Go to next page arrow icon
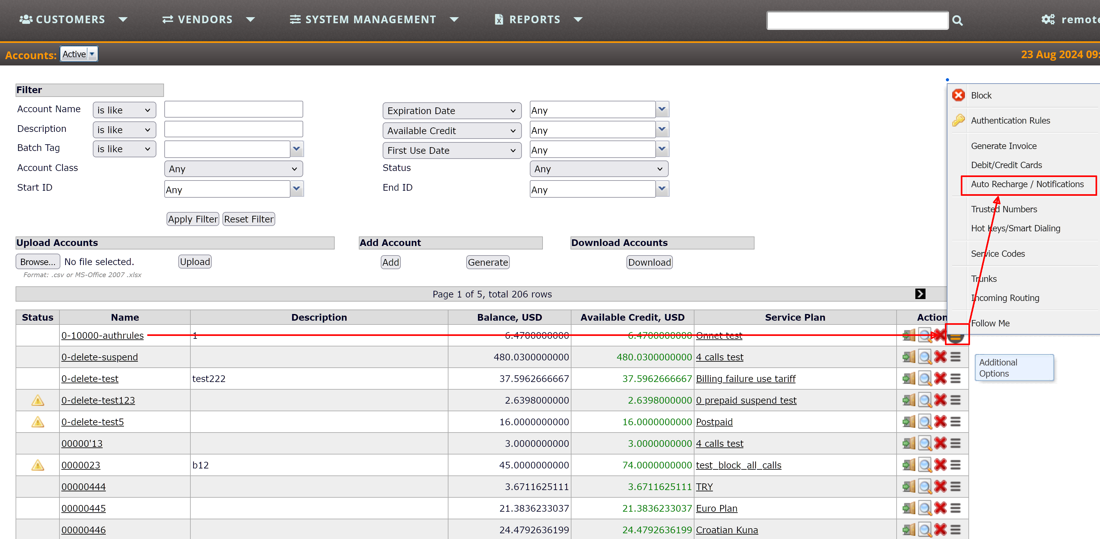Image resolution: width=1100 pixels, height=539 pixels. tap(920, 294)
